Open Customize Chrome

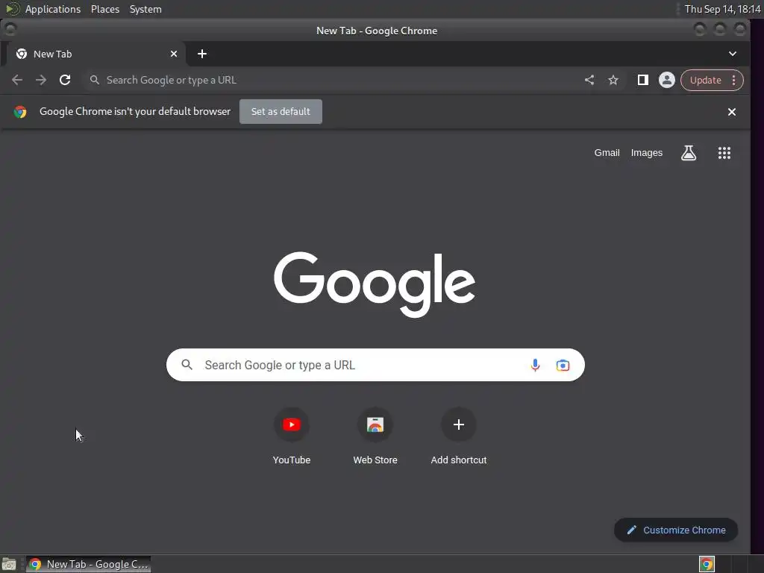[676, 530]
